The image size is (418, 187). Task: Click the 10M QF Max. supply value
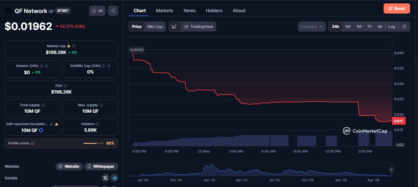click(90, 111)
